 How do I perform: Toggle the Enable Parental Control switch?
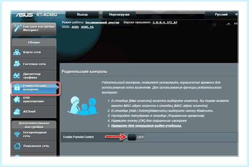pyautogui.click(x=136, y=137)
